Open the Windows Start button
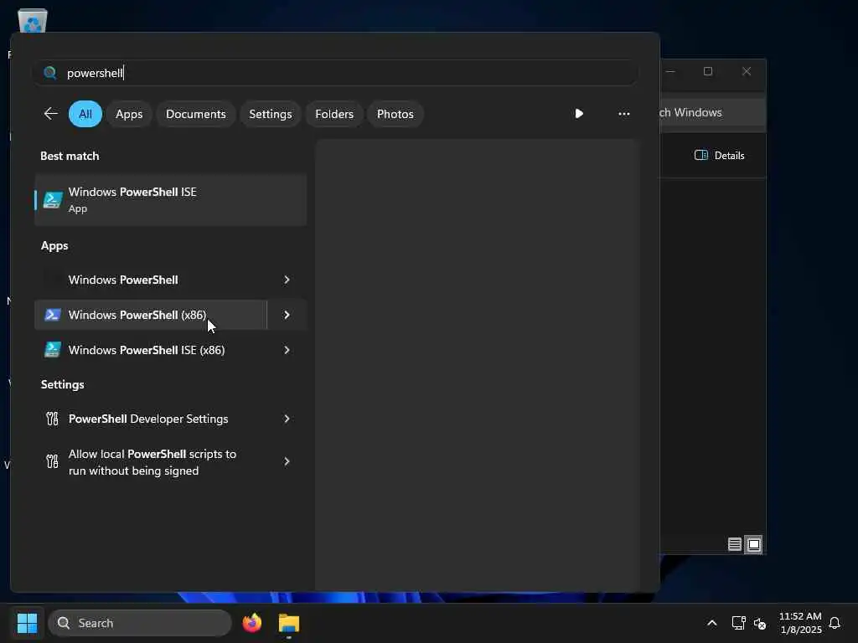 coord(28,623)
